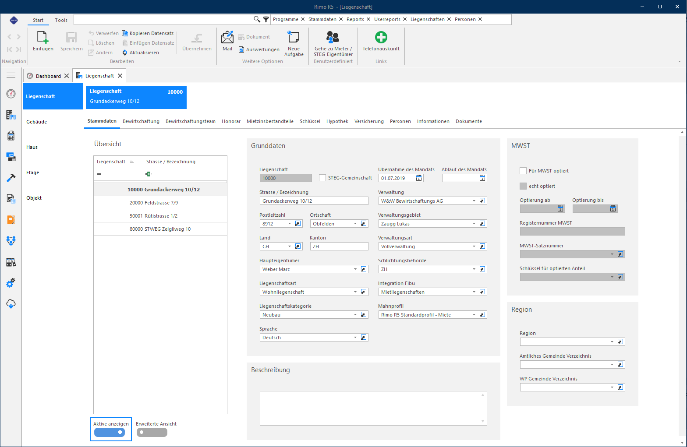Open the dashboard gauge sidebar icon
Viewport: 687px width, 447px height.
pyautogui.click(x=11, y=94)
